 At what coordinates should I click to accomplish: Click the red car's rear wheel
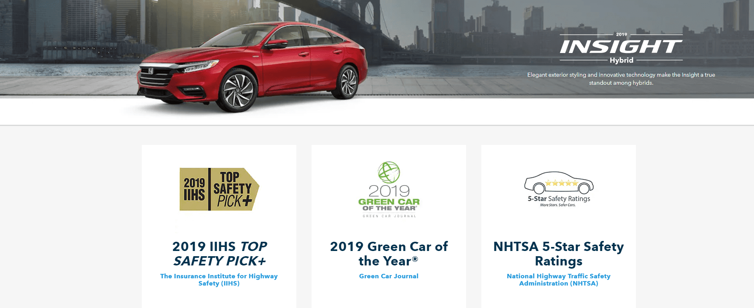[348, 82]
